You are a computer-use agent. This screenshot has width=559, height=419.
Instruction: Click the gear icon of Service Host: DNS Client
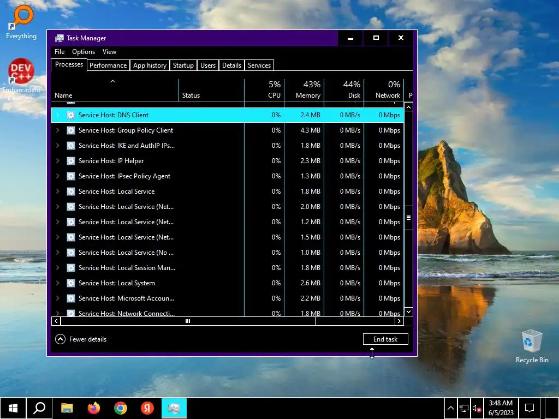tap(71, 115)
